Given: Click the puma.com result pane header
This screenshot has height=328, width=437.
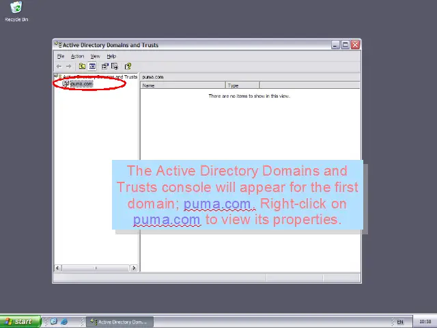Looking at the screenshot, I should coord(250,77).
